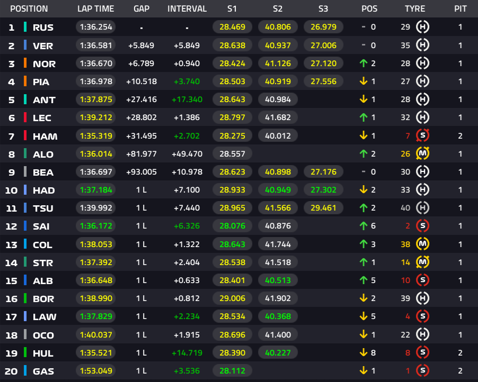478x382 pixels.
Task: Click the GAP column header
Action: click(141, 9)
